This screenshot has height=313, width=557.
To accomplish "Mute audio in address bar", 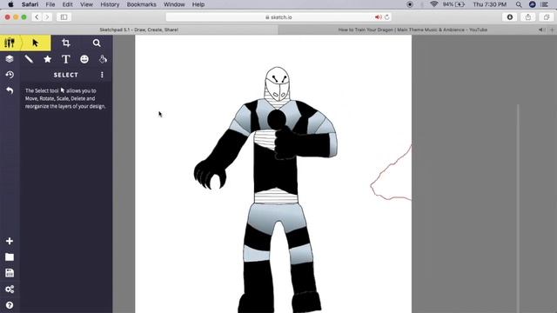I will pyautogui.click(x=378, y=17).
